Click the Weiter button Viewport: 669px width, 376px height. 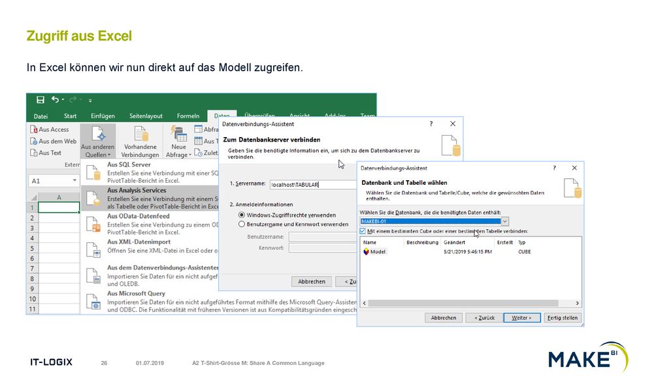pos(522,318)
